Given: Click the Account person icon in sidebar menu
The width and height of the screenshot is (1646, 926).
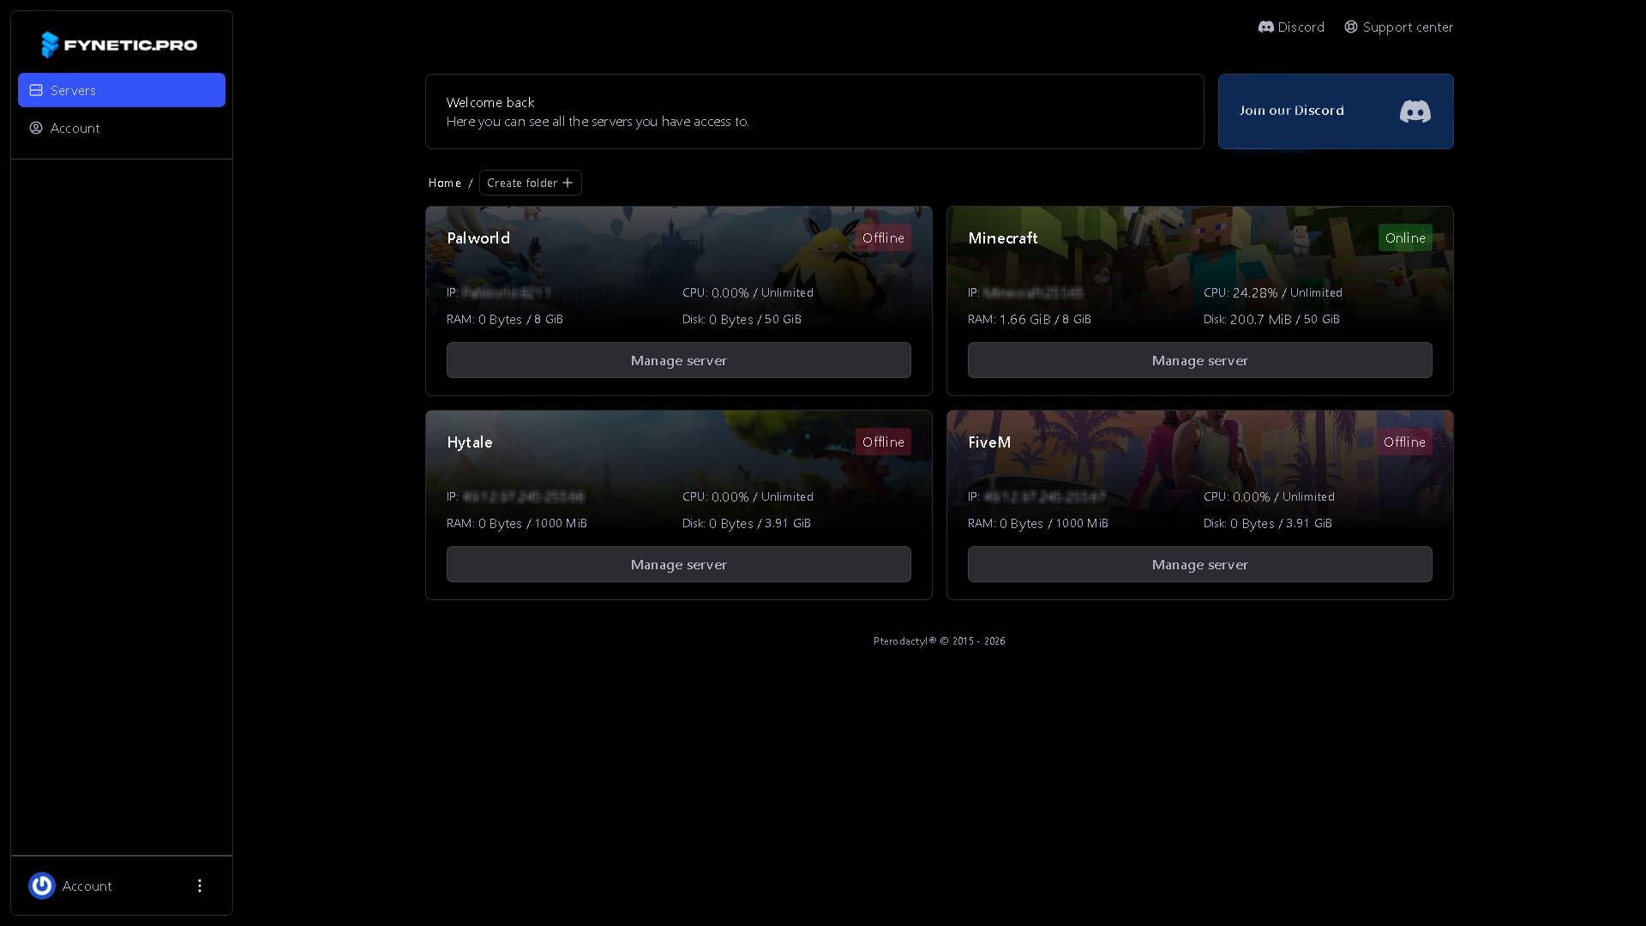Looking at the screenshot, I should pos(36,128).
